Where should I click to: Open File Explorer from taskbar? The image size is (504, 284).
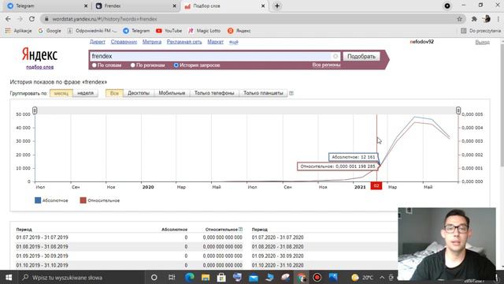tap(206, 277)
